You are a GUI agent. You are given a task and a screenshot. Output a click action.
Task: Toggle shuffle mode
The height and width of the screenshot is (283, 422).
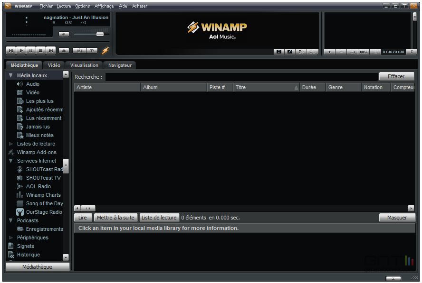pyautogui.click(x=79, y=50)
